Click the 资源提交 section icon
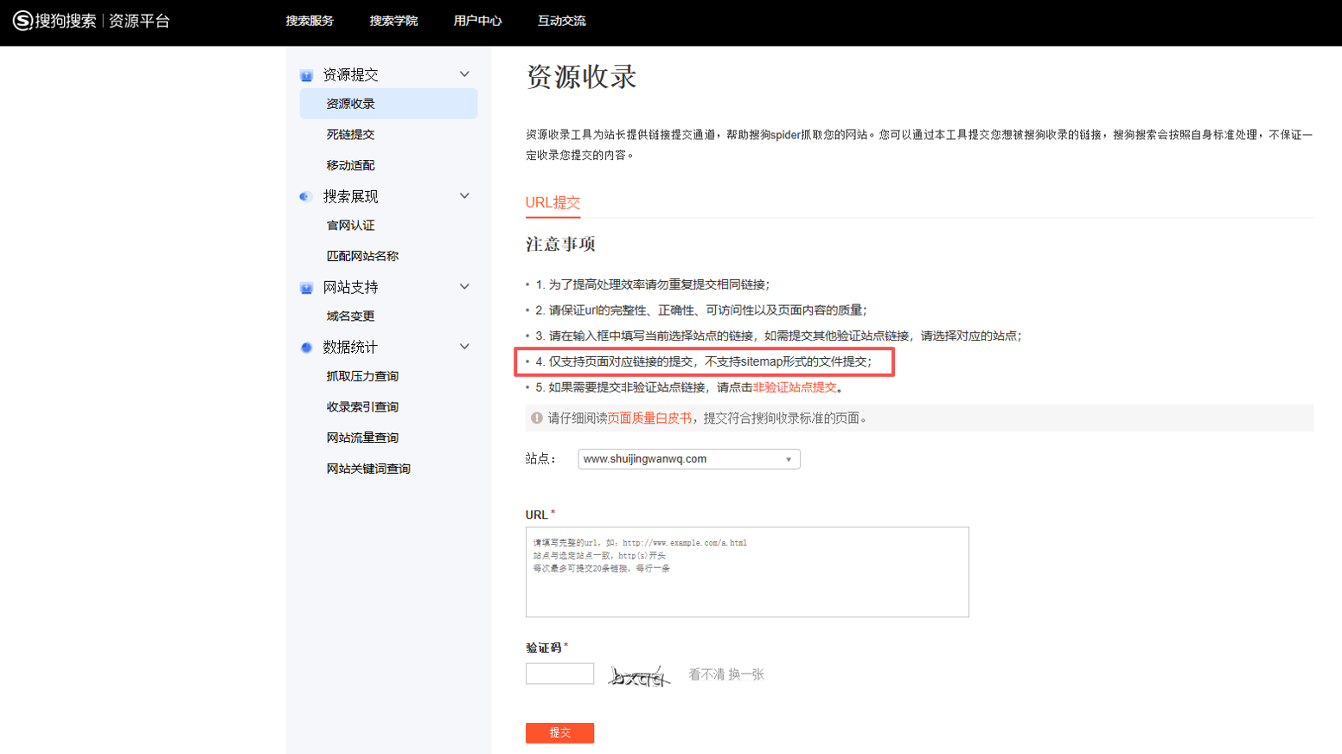This screenshot has height=754, width=1342. pyautogui.click(x=306, y=75)
